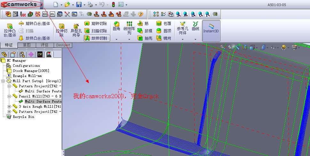Click Reference Geometry (参考几何体)

tap(182, 28)
